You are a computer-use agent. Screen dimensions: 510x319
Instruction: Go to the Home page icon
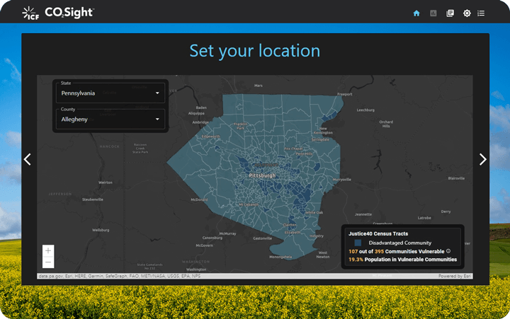[416, 13]
